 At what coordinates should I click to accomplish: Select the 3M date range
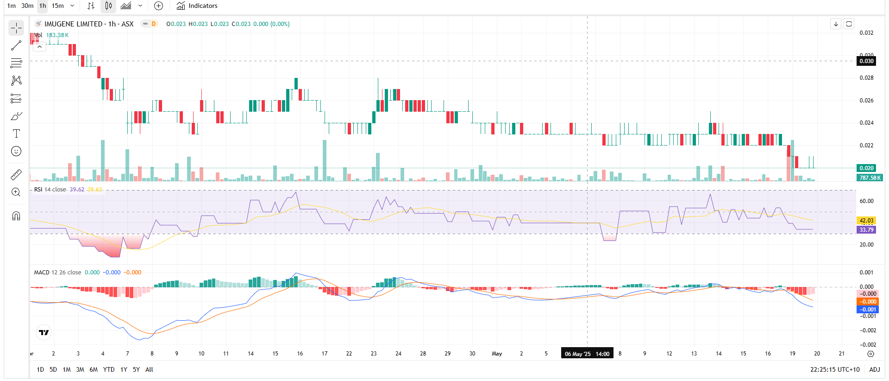(80, 369)
